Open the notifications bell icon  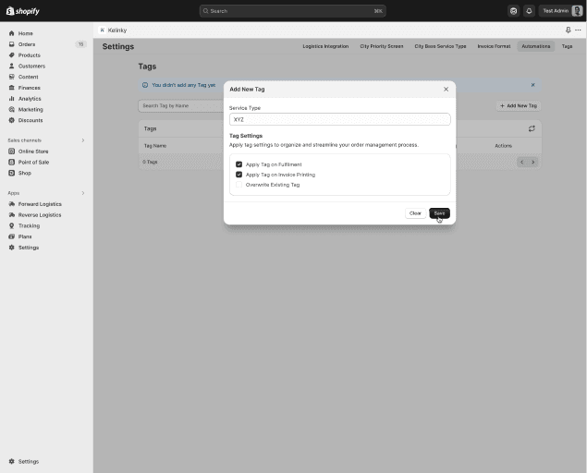point(530,11)
